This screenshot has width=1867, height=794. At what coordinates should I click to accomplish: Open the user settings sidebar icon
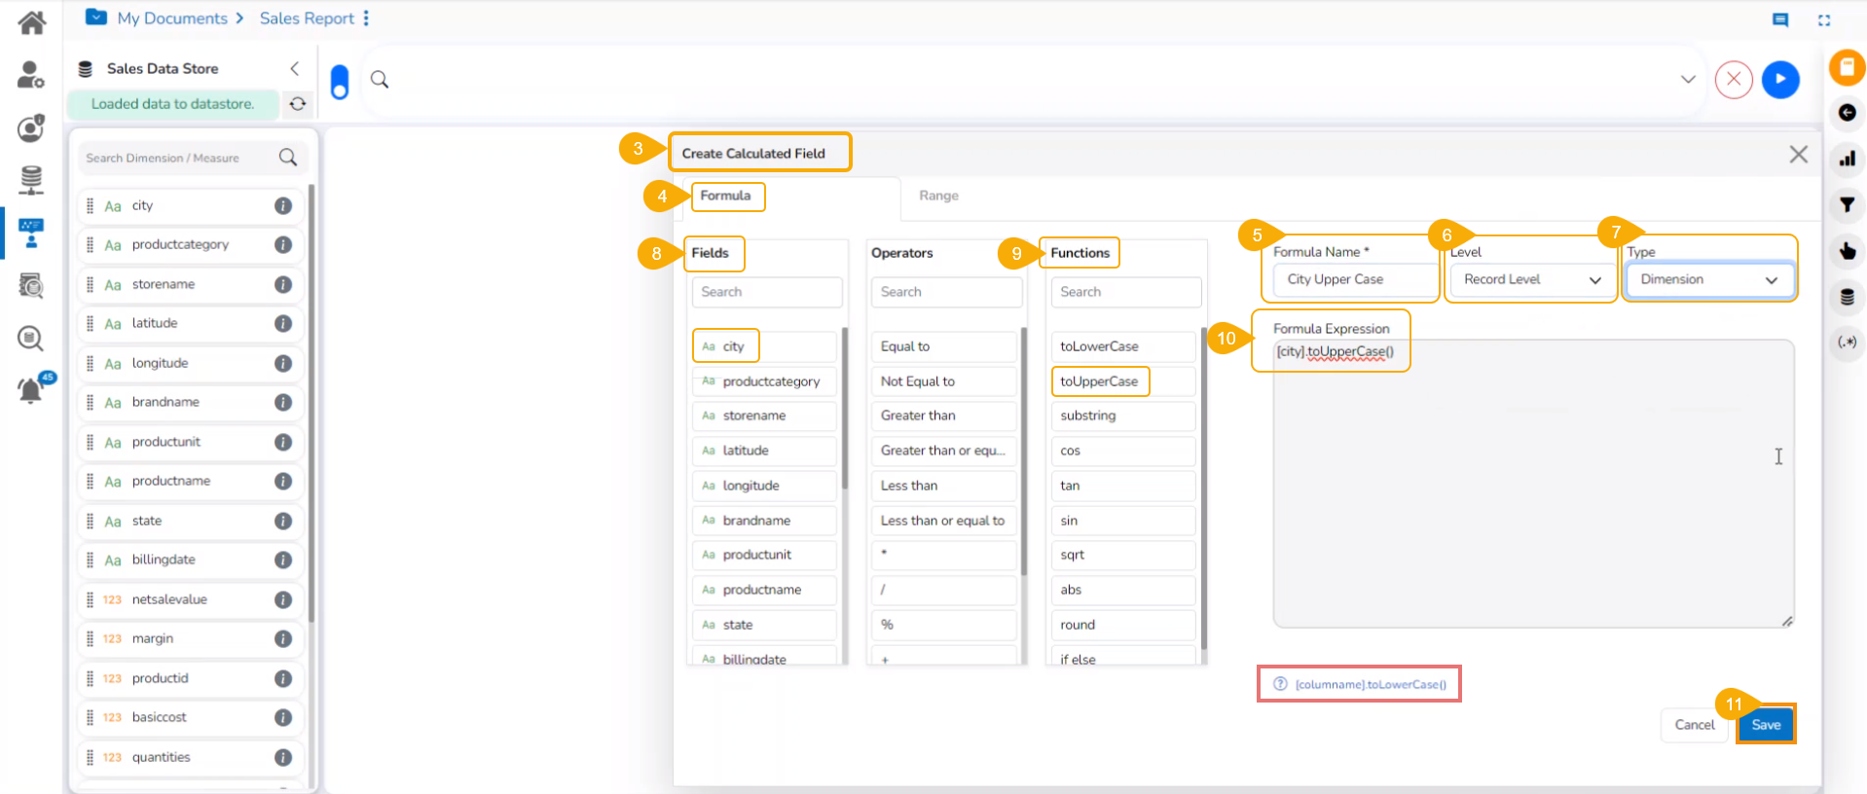point(31,74)
